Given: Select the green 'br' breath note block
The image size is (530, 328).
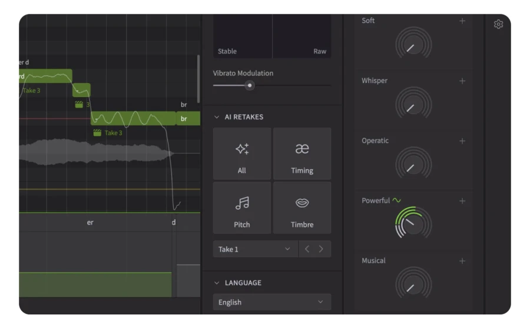Looking at the screenshot, I should point(188,119).
